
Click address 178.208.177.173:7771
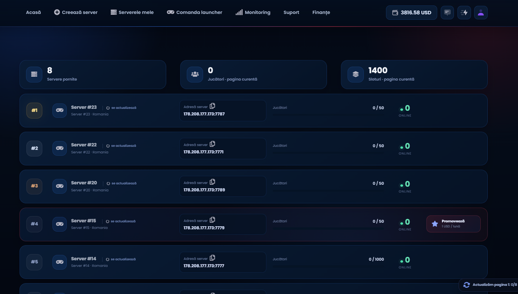coord(204,152)
